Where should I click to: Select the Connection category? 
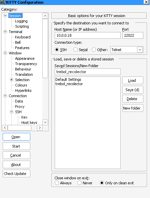(x=18, y=96)
